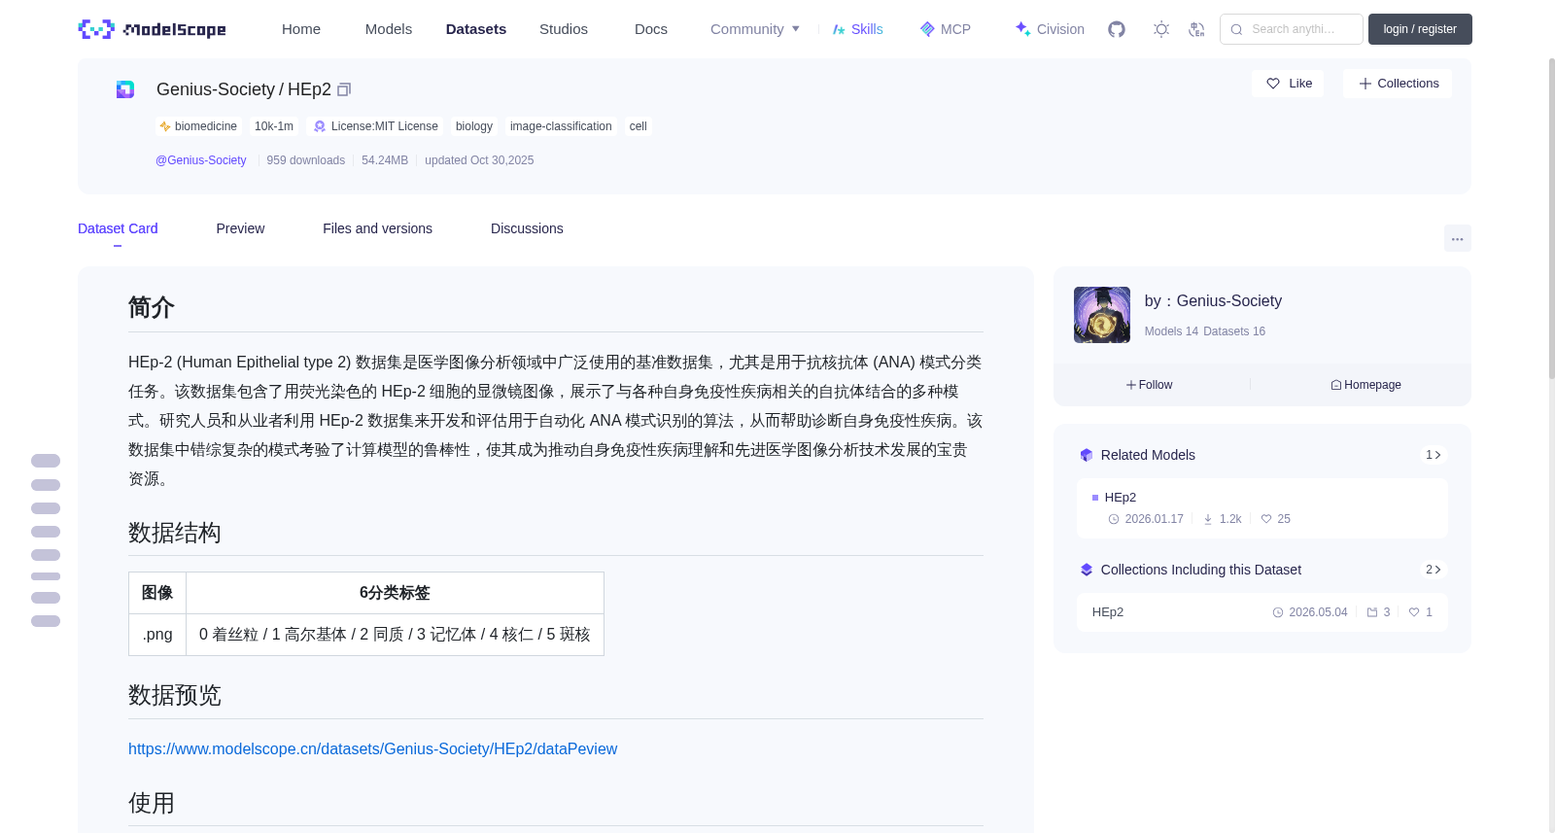Click the page vertical scrollbar
The image size is (1555, 833).
(x=1551, y=219)
